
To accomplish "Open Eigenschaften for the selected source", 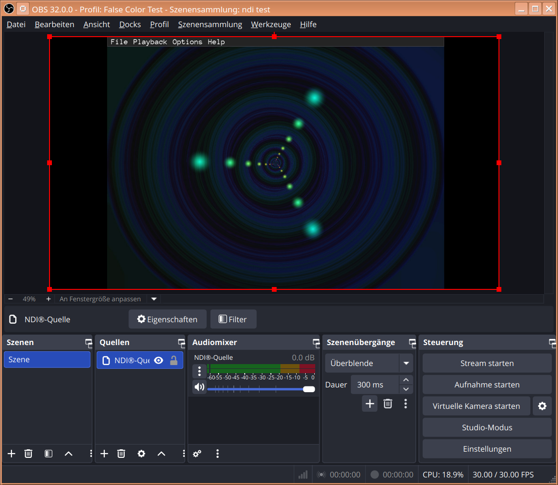I will (167, 319).
